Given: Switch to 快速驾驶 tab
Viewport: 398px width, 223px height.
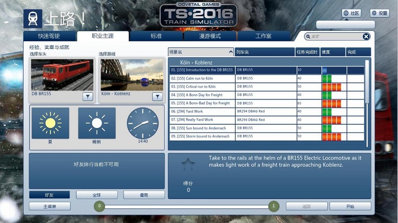Looking at the screenshot, I should point(49,36).
